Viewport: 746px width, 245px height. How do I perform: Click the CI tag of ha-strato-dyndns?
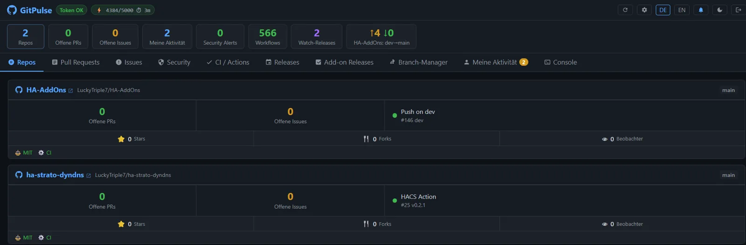(45, 238)
